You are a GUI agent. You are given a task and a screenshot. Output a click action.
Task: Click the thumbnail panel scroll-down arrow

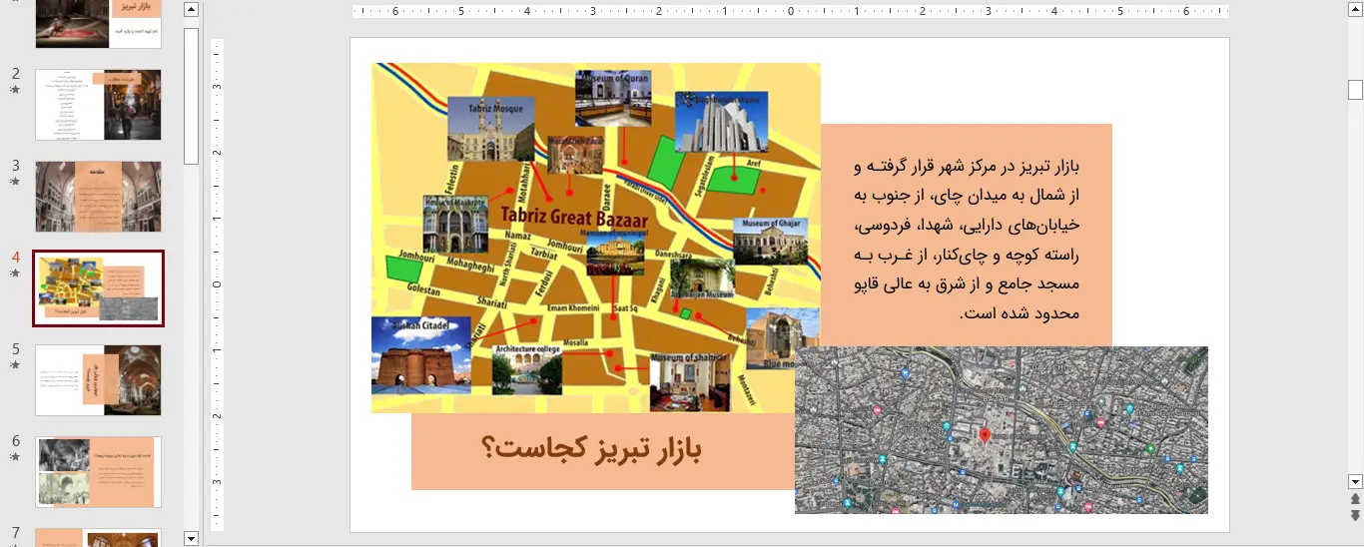pos(192,538)
